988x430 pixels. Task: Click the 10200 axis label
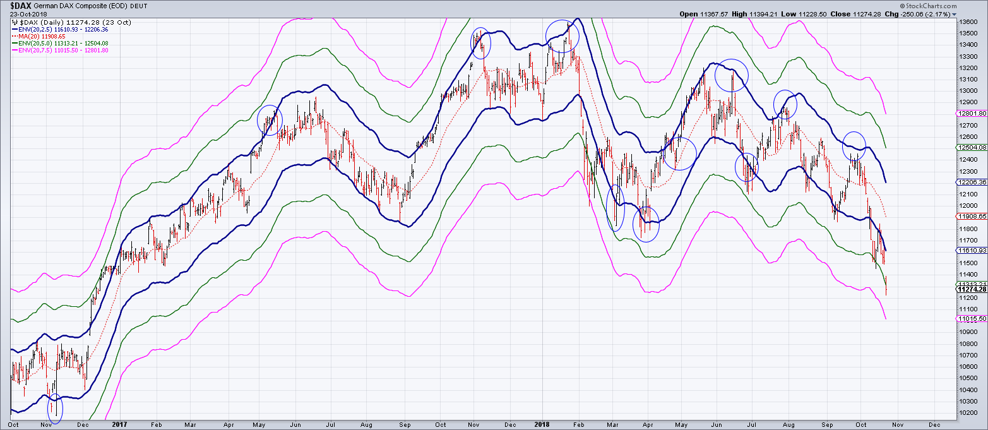click(x=968, y=413)
